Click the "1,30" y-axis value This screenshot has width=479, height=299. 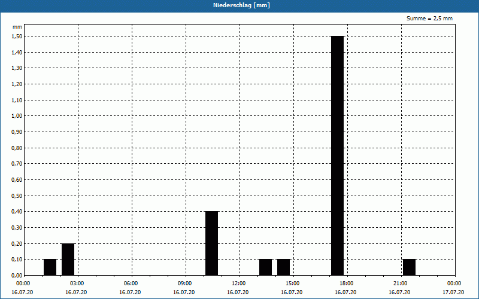click(17, 68)
